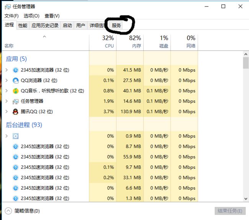Open the 文件(F) menu
Screen dimensions: 249x220
[x=11, y=16]
